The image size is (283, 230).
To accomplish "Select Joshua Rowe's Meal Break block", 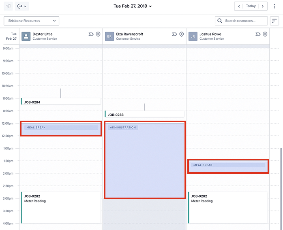I will pos(228,166).
